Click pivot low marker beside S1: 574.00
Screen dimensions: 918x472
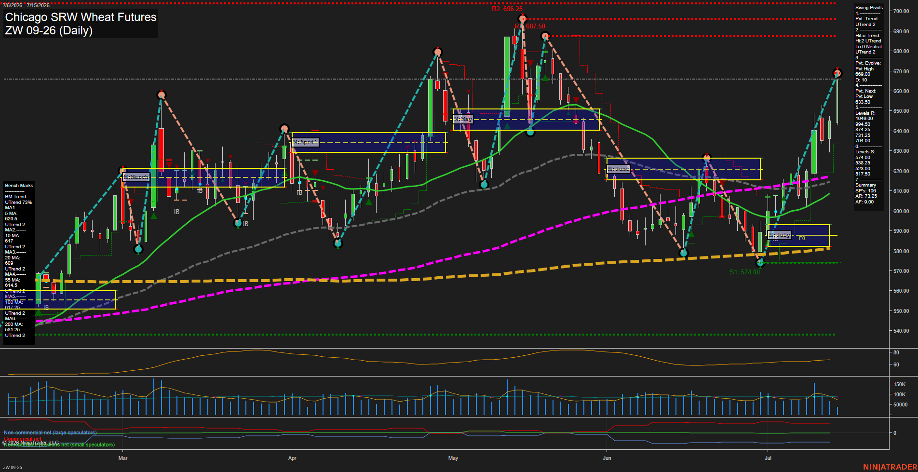pos(760,263)
